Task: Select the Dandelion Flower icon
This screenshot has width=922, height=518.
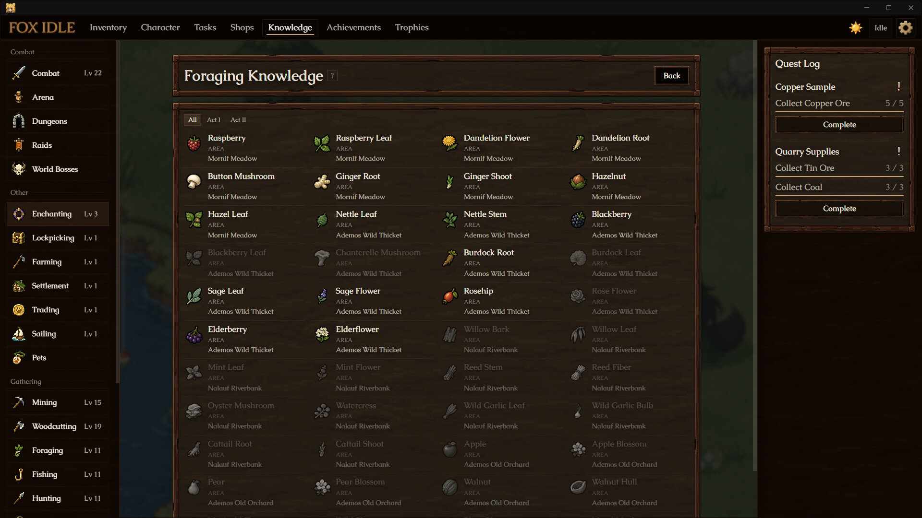Action: tap(449, 143)
